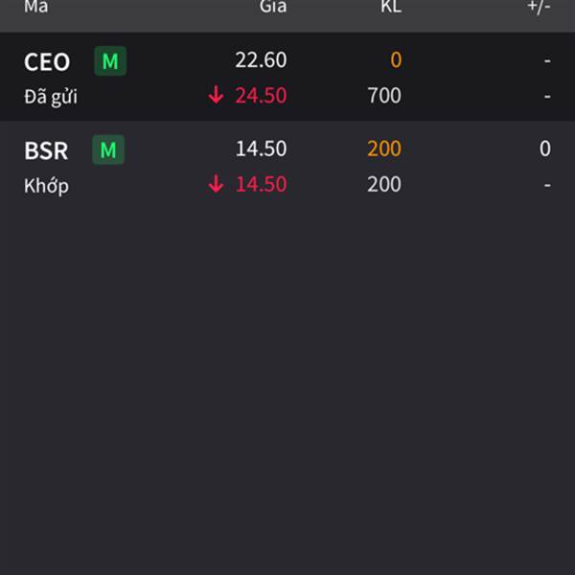Sort by the Mã column header

point(36,8)
